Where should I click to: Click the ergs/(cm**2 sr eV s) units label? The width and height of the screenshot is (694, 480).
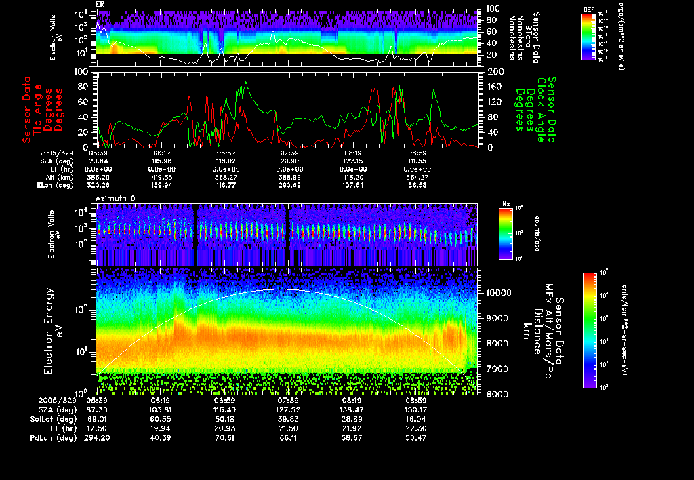(621, 37)
